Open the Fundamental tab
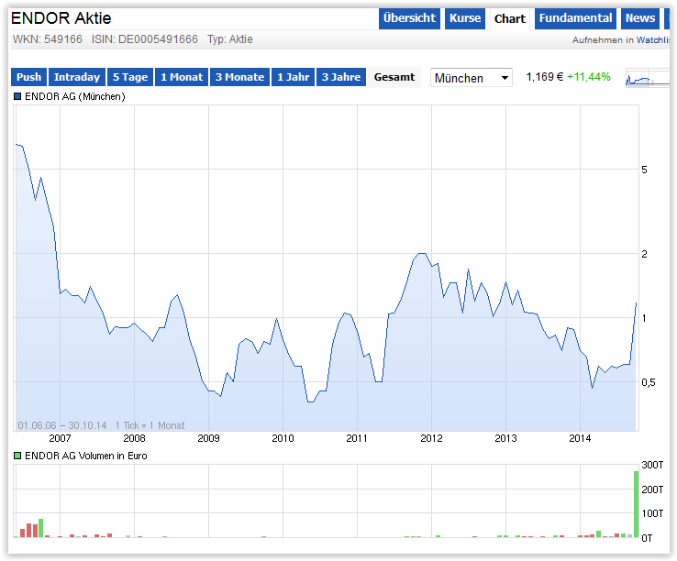The height and width of the screenshot is (561, 677). pos(575,18)
